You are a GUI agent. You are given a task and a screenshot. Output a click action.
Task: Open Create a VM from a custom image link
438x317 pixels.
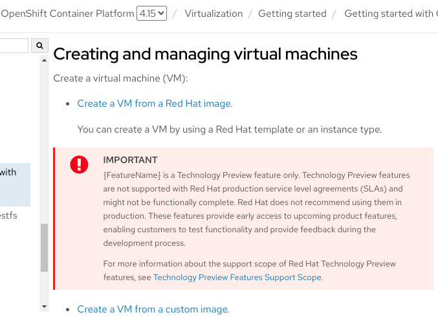coord(153,309)
